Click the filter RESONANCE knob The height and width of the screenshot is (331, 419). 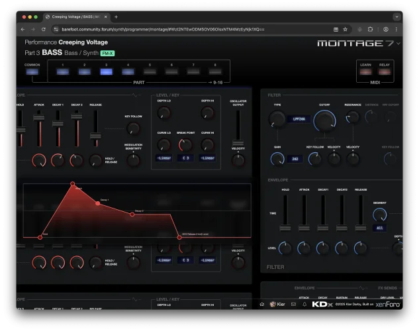click(352, 117)
